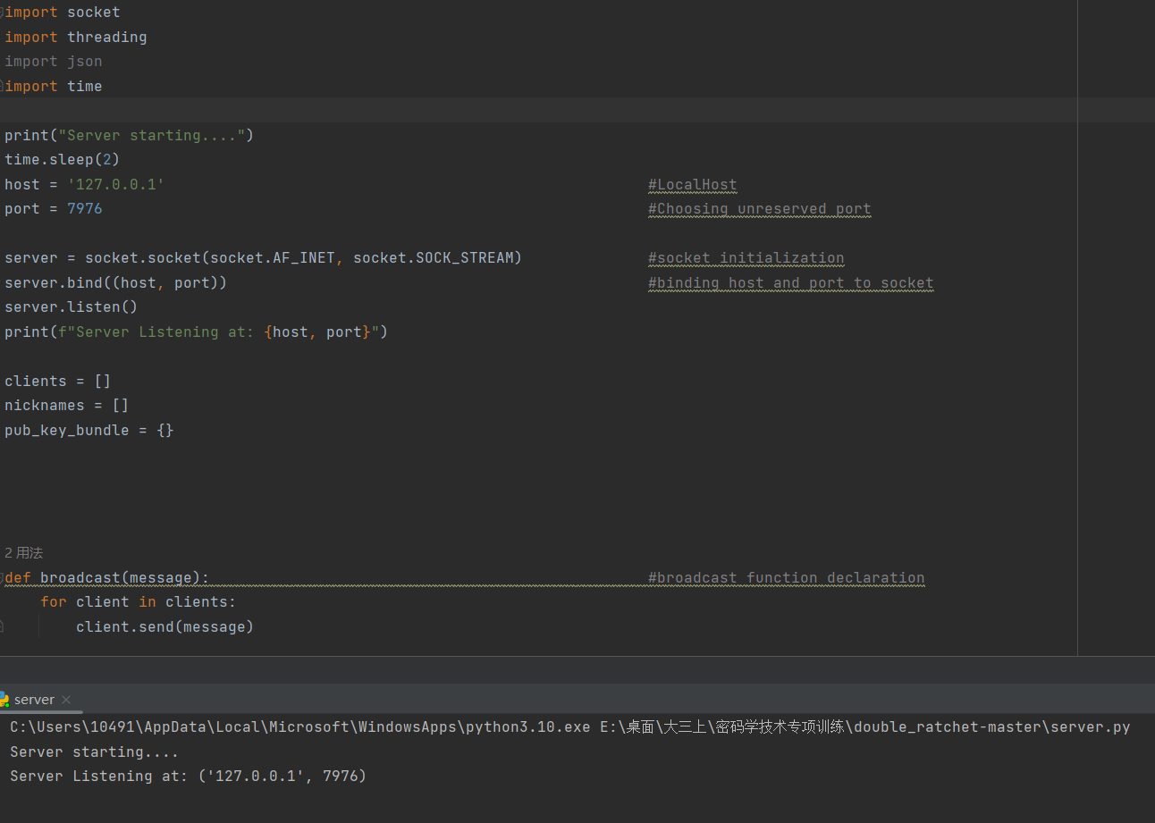Click the '#Choosing unreserved port' comment
1155x823 pixels.
[760, 209]
